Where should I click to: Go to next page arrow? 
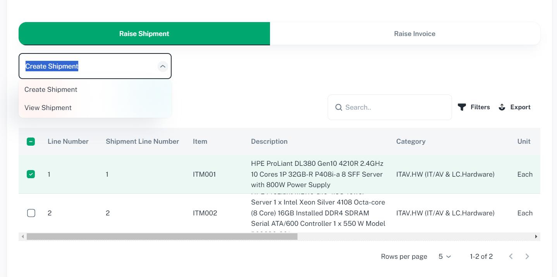(x=527, y=256)
